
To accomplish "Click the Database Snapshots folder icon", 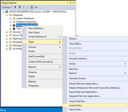I will point(14,22).
